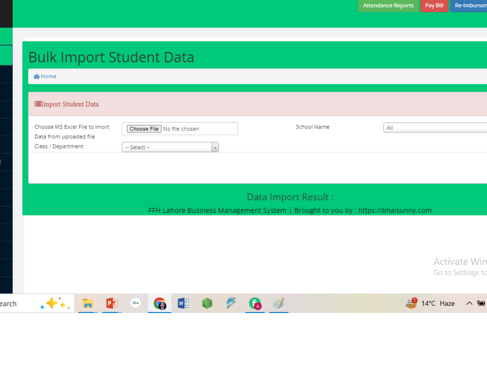Click the Import Student Data panel title

tap(70, 104)
